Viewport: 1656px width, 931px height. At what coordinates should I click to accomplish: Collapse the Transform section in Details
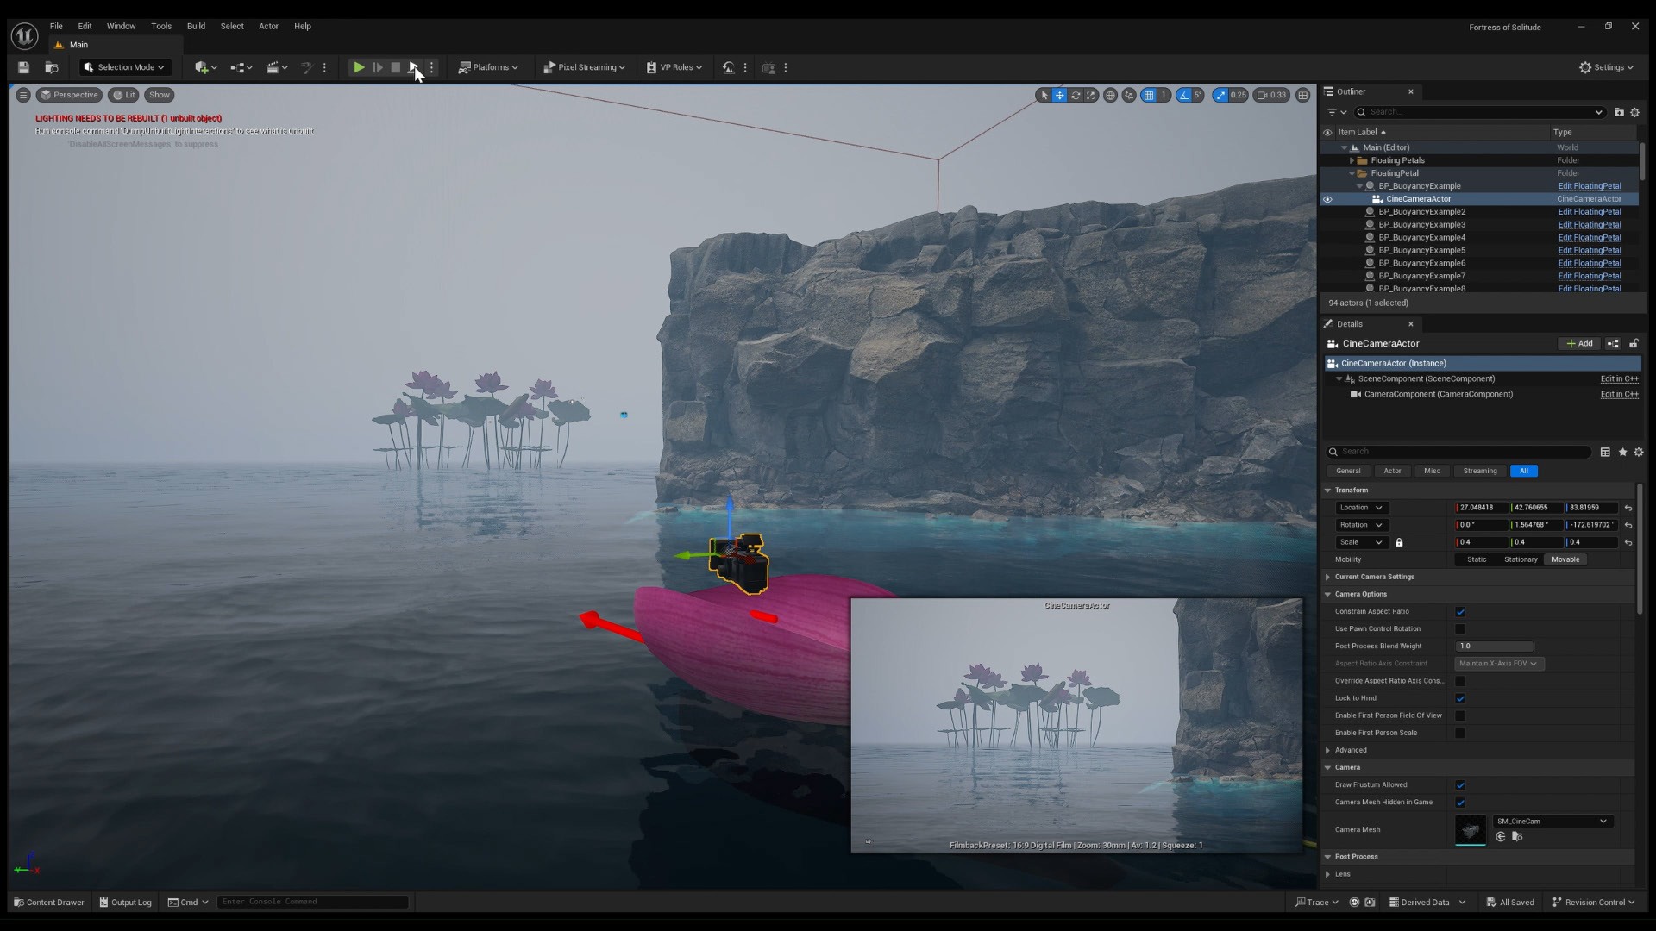point(1328,490)
